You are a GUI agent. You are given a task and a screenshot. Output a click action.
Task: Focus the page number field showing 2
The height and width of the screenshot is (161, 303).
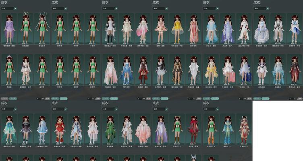point(89,99)
